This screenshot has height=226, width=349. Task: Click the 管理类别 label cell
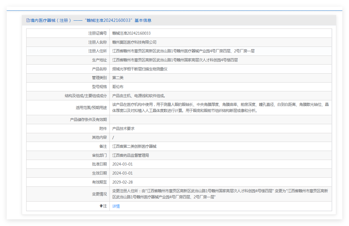tap(68, 78)
